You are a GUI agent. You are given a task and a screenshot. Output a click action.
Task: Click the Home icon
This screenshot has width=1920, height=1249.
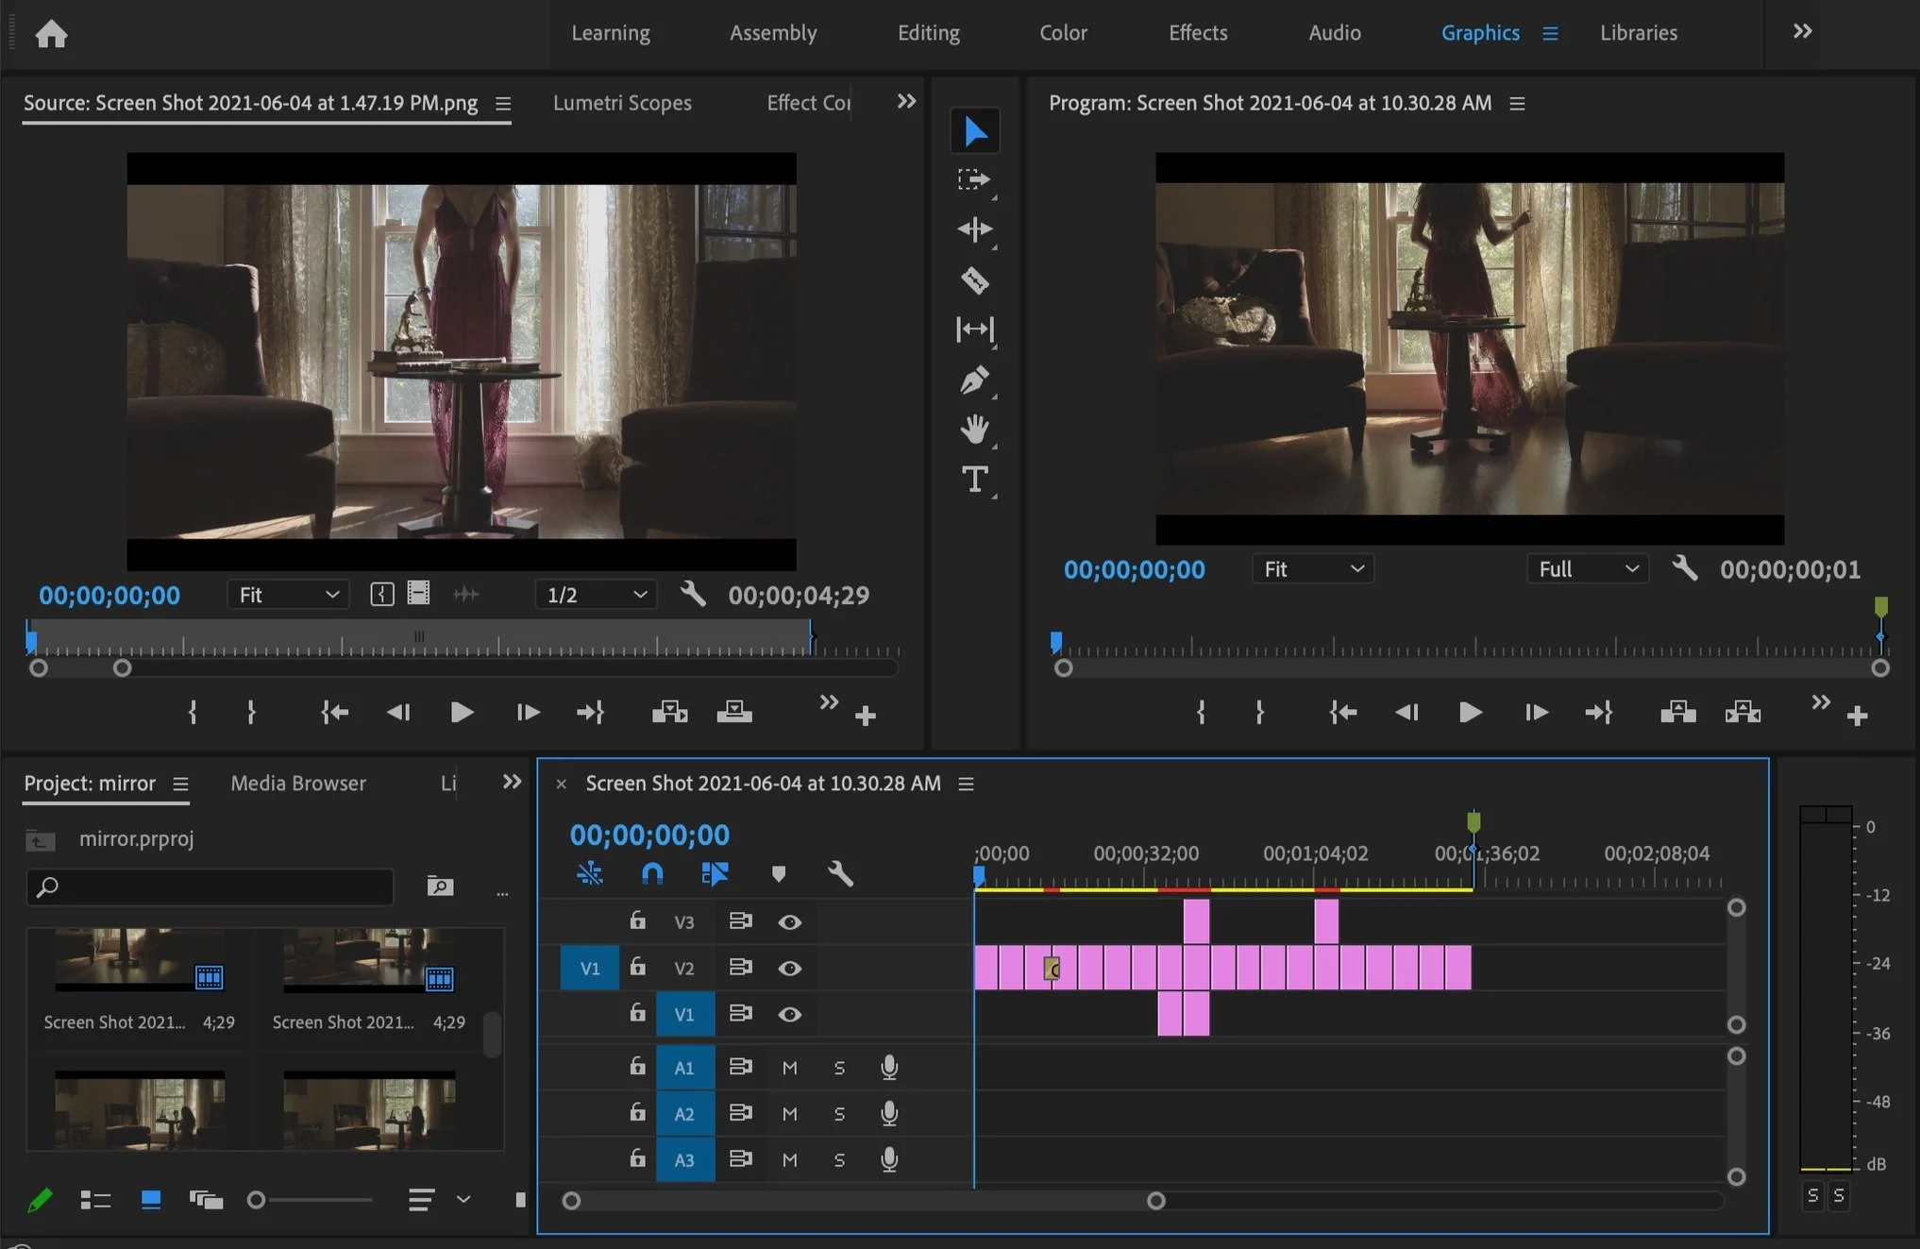(51, 34)
